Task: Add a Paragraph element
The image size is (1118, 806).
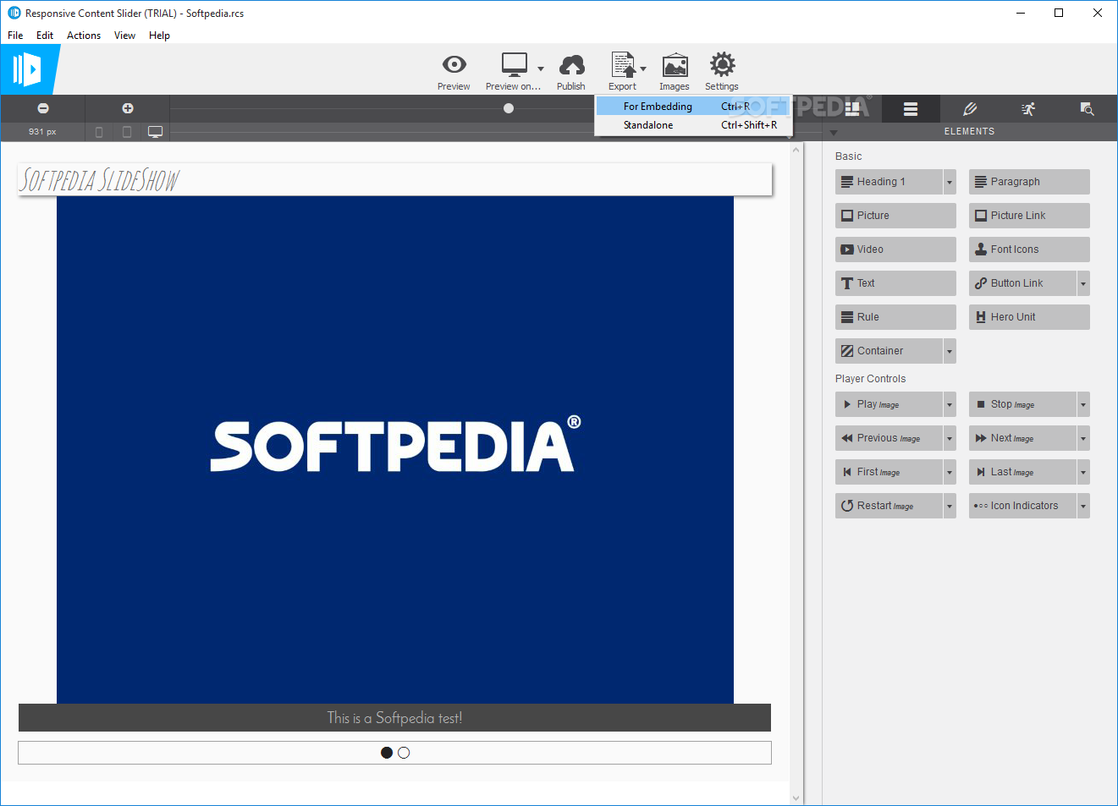Action: 1029,182
